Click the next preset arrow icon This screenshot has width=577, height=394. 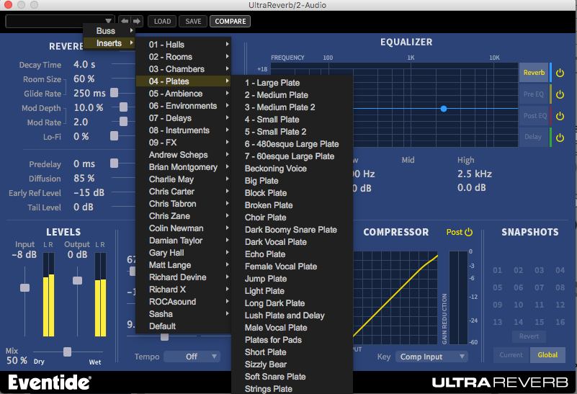pyautogui.click(x=137, y=21)
